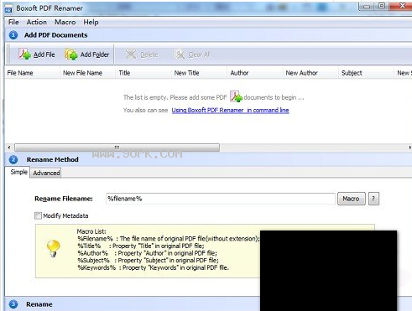The width and height of the screenshot is (412, 311).
Task: Open the File menu
Action: 13,22
